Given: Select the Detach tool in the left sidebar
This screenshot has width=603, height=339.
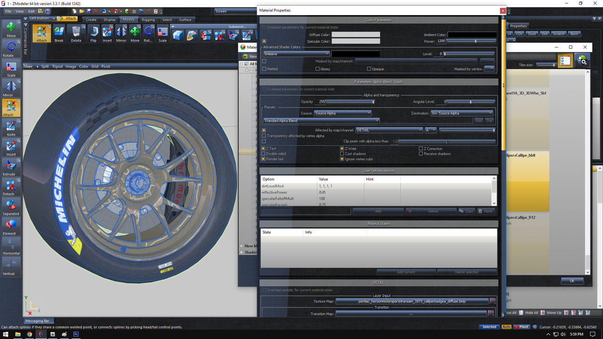Looking at the screenshot, I should tap(11, 187).
